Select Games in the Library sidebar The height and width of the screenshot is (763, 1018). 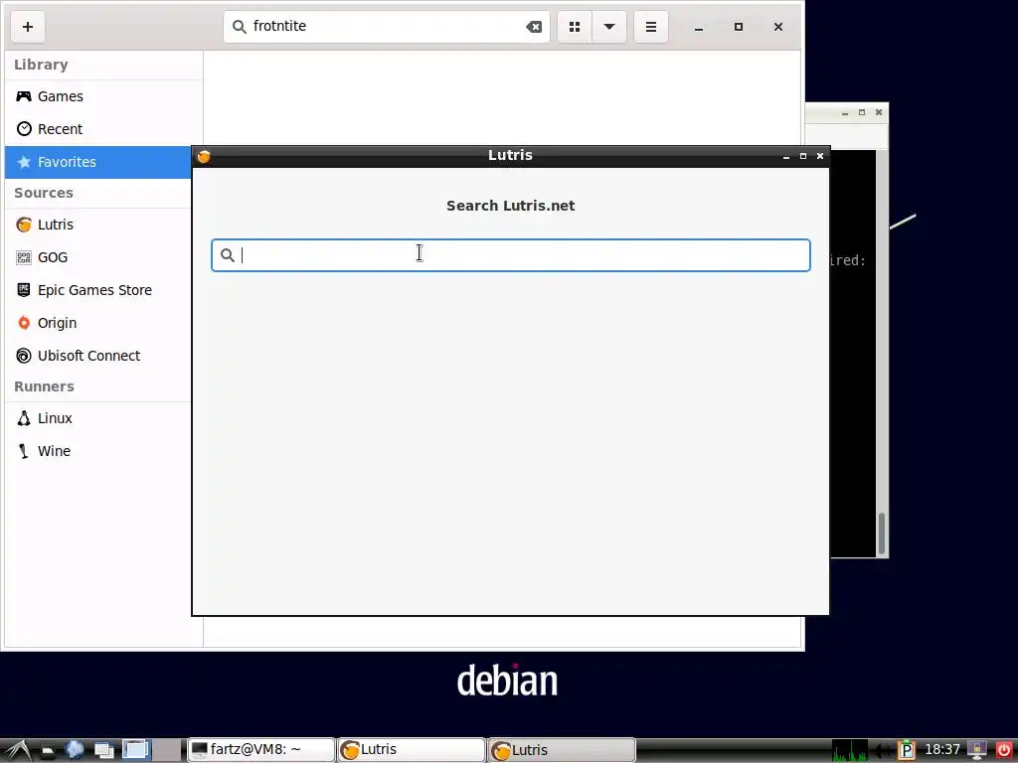pos(103,96)
